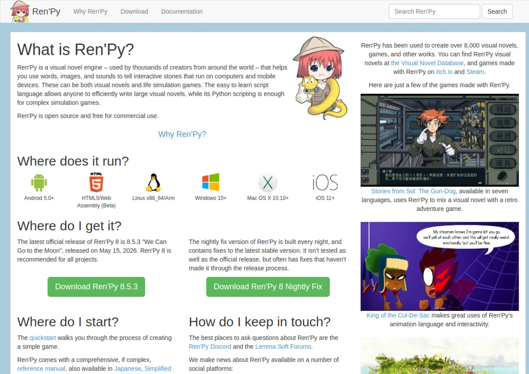The width and height of the screenshot is (529, 374).
Task: Click the iOS logo icon
Action: tap(325, 182)
